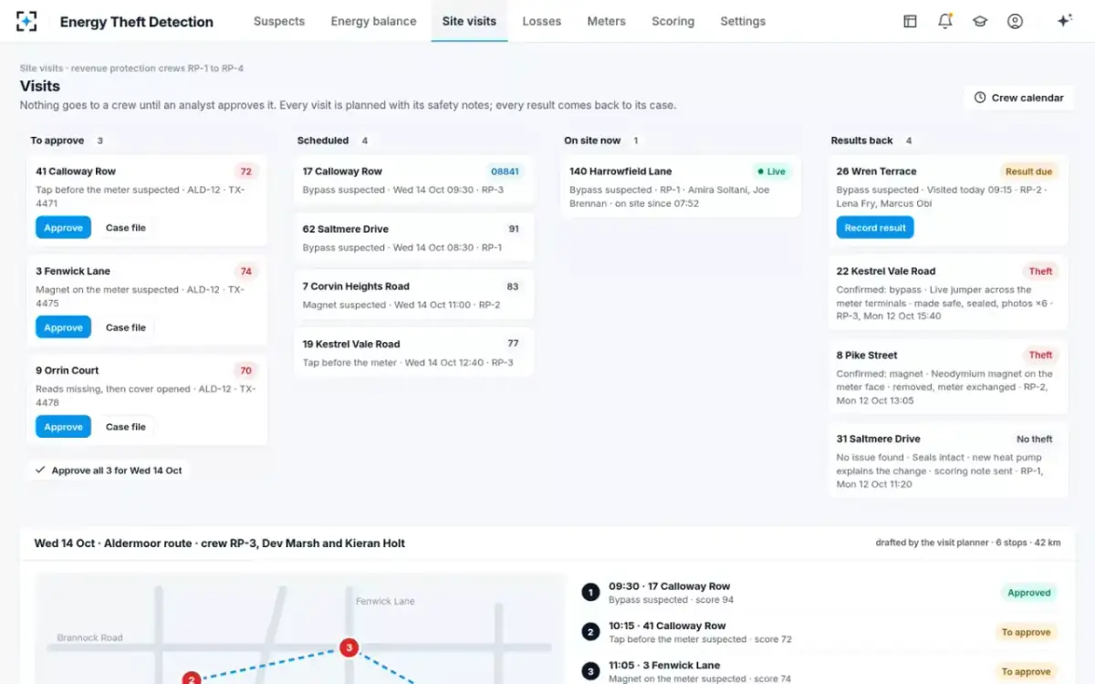Image resolution: width=1095 pixels, height=684 pixels.
Task: Switch to the Suspects tab
Action: (279, 21)
